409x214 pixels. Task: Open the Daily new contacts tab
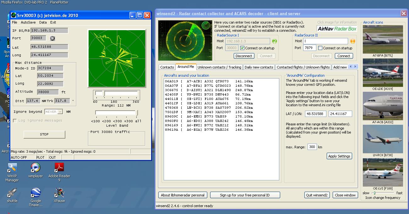click(x=259, y=67)
